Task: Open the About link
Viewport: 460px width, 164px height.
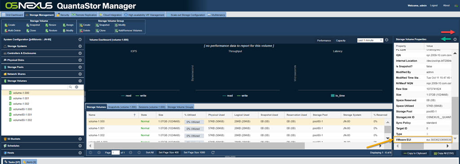Action: pos(446,5)
